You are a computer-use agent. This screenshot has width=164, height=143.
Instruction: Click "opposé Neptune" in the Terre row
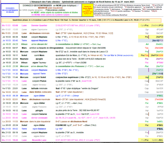point(39,41)
